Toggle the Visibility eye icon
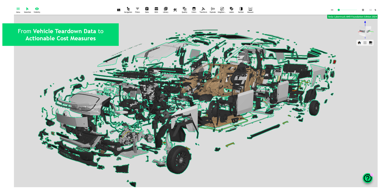383x194 pixels. (x=37, y=10)
